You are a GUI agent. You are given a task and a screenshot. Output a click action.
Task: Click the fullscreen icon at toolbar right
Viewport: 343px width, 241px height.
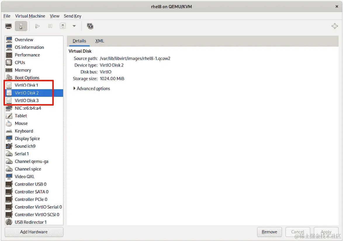[335, 26]
